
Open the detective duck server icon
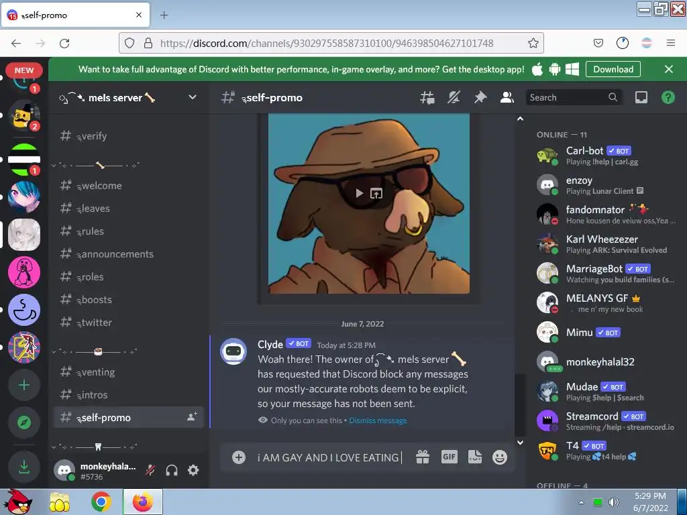24,115
